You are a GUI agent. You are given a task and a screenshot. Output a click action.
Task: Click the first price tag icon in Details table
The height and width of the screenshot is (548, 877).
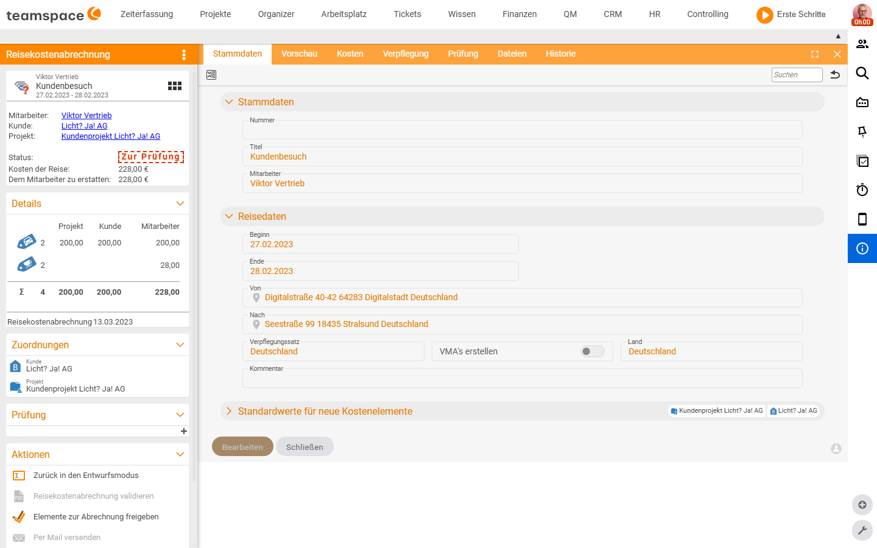tap(26, 242)
